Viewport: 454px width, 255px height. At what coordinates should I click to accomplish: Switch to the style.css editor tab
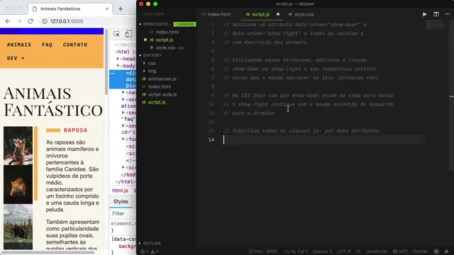(x=301, y=14)
